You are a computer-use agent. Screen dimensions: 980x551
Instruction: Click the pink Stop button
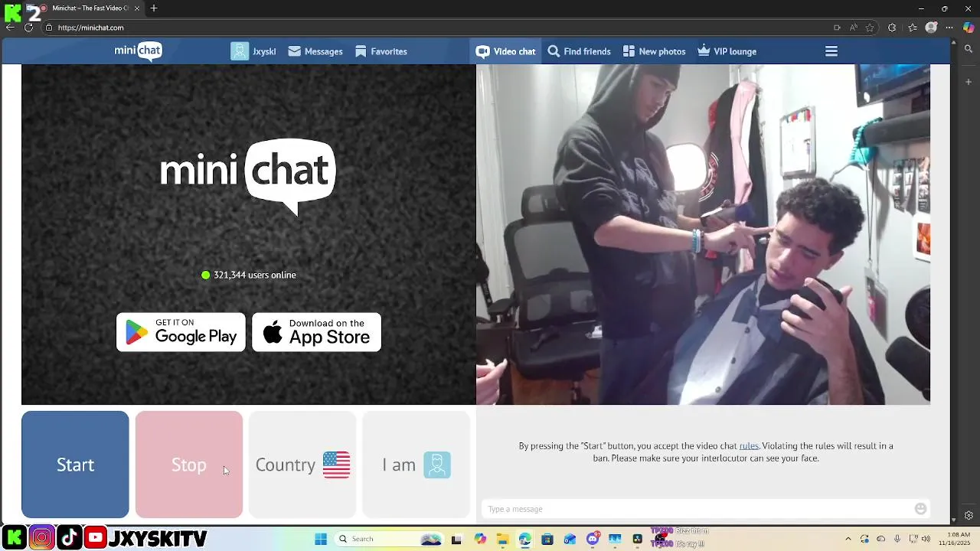pyautogui.click(x=189, y=465)
